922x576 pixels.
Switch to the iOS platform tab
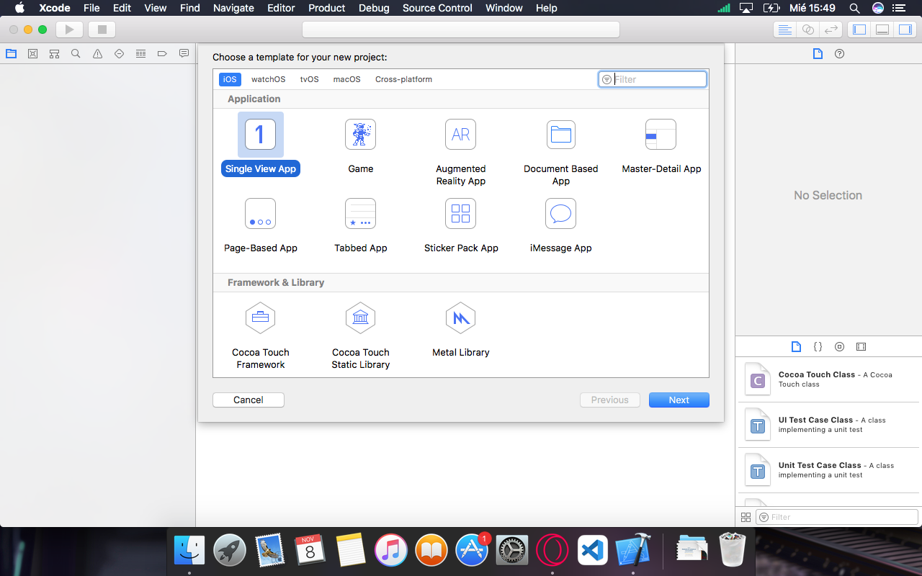pyautogui.click(x=230, y=79)
